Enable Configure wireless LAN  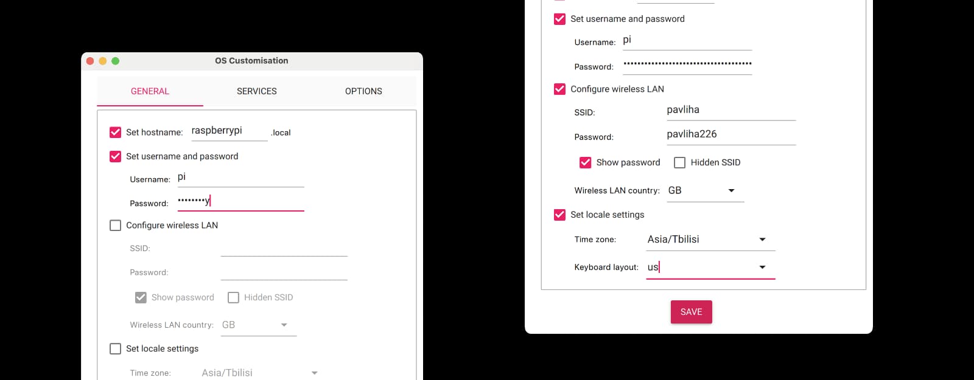pos(115,225)
